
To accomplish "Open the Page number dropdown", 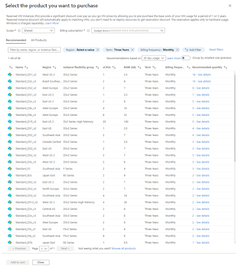I will [x=44, y=249].
